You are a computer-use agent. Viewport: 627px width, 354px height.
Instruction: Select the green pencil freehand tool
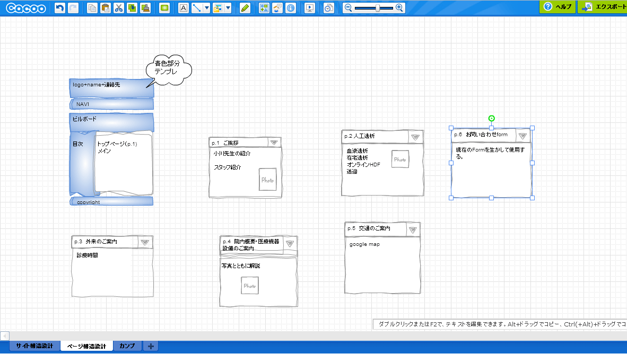(245, 8)
